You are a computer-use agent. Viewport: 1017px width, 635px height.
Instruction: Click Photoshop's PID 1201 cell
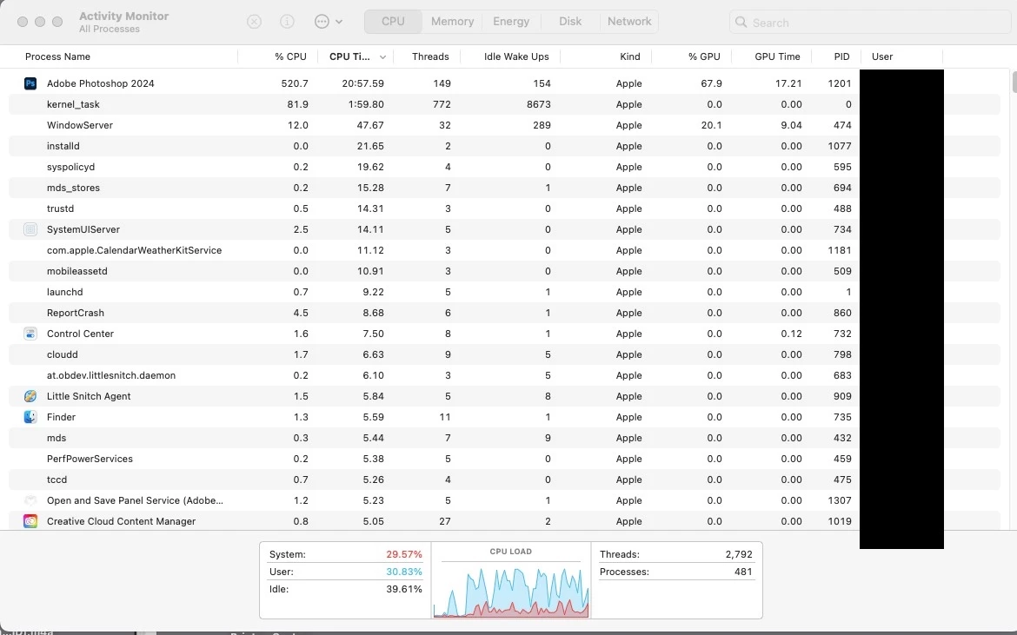840,83
